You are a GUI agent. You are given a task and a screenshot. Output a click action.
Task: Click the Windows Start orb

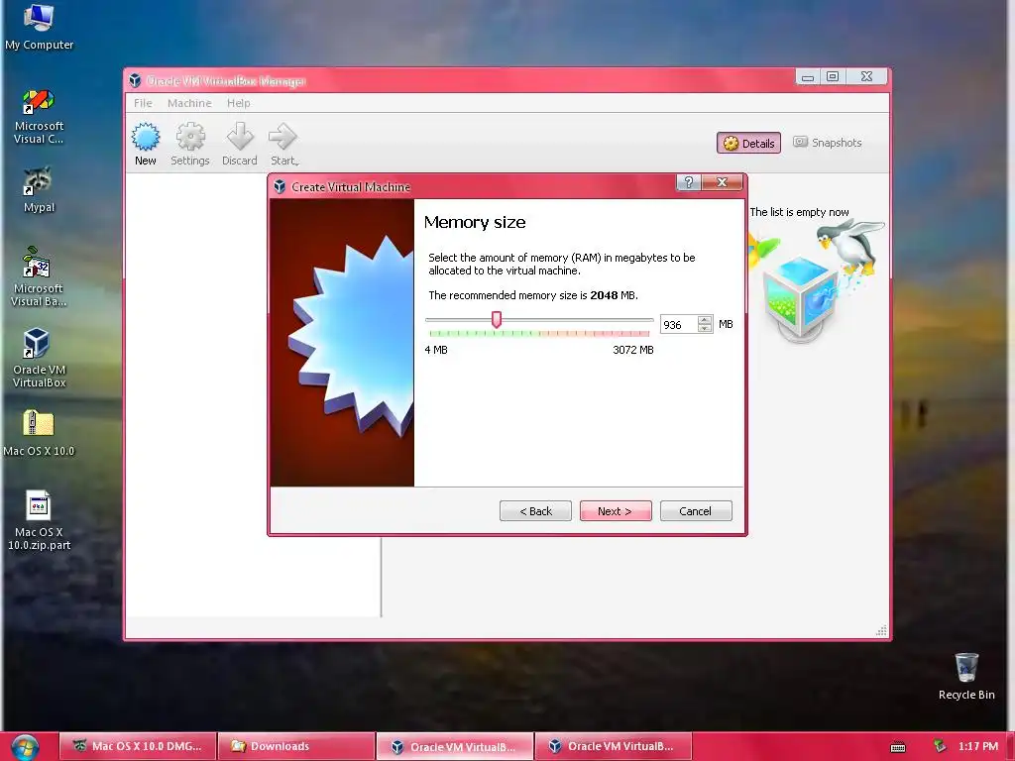pos(25,747)
